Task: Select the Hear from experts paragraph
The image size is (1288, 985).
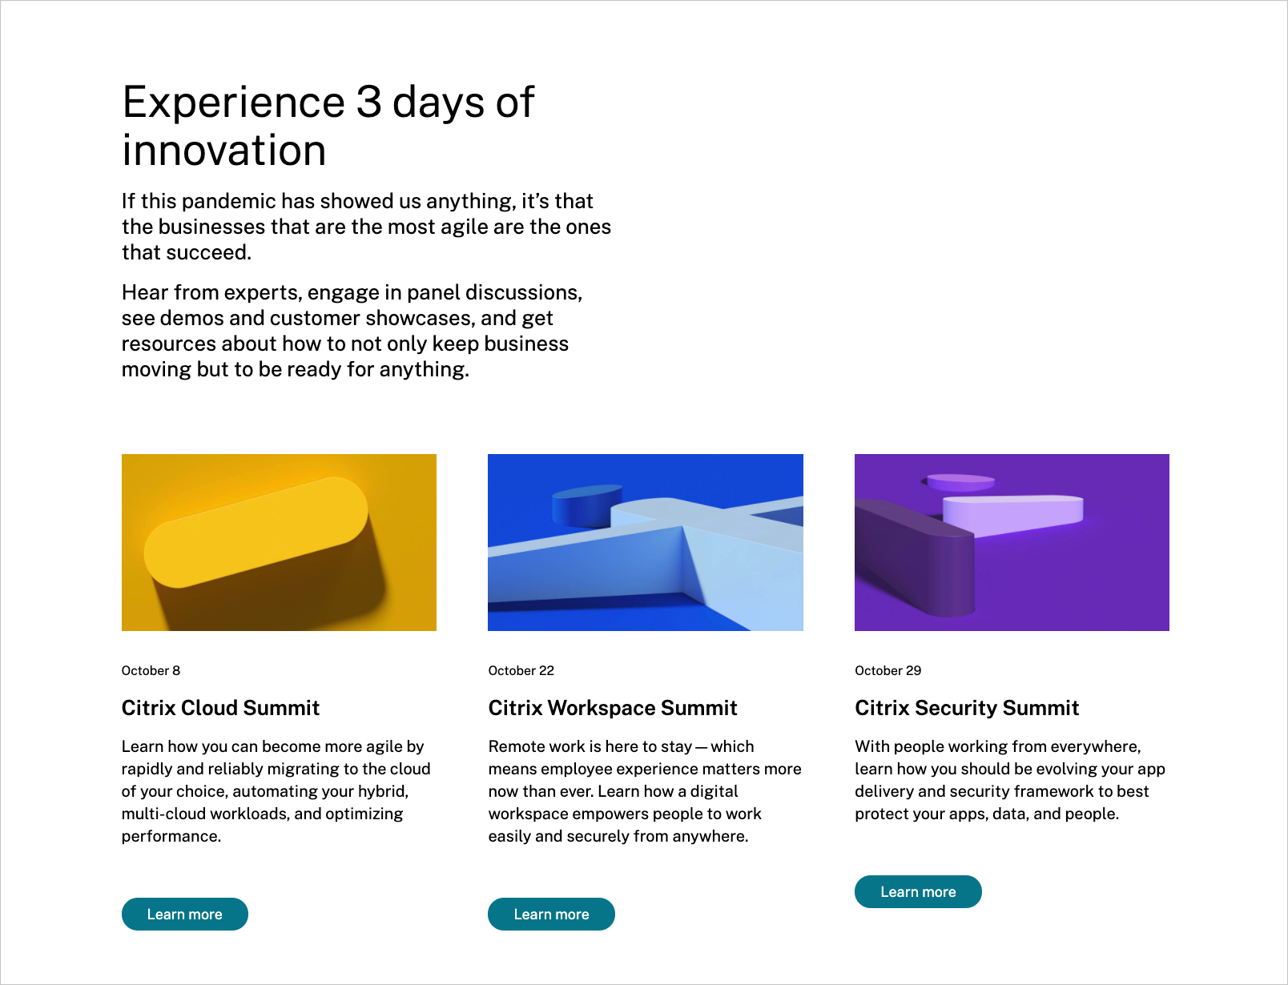Action: coord(352,331)
